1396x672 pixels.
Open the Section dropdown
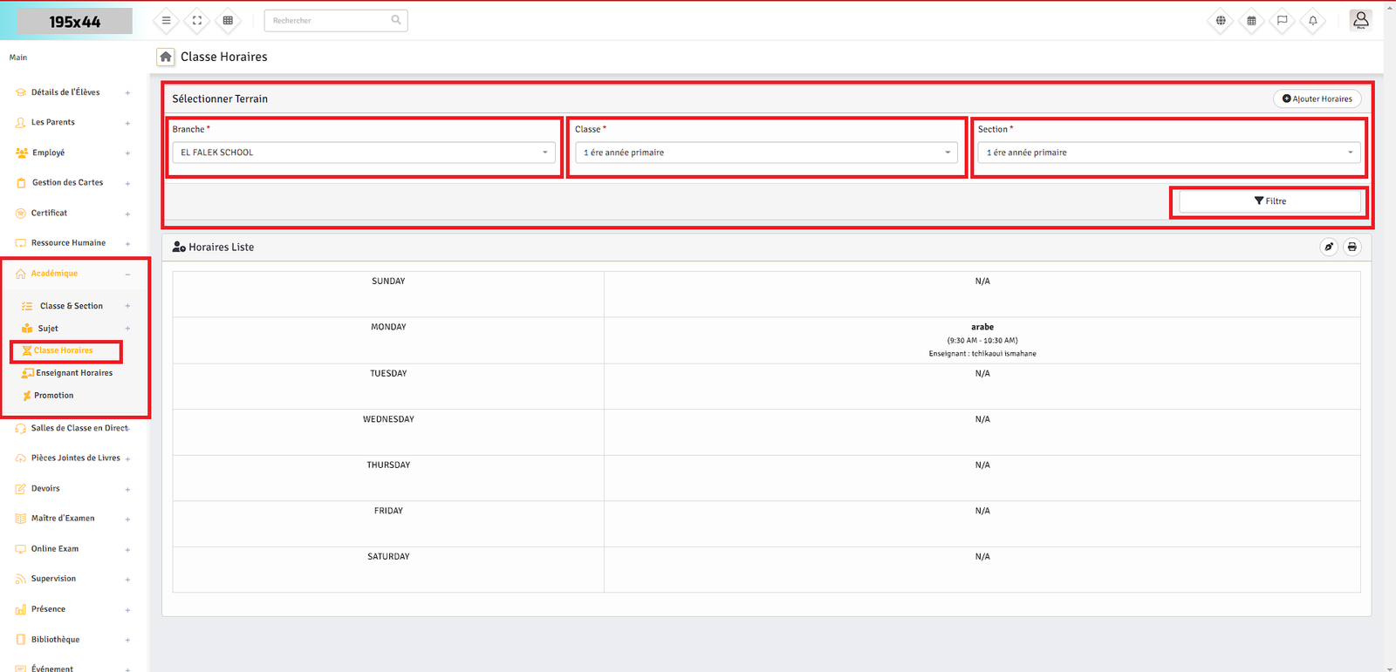pyautogui.click(x=1169, y=153)
